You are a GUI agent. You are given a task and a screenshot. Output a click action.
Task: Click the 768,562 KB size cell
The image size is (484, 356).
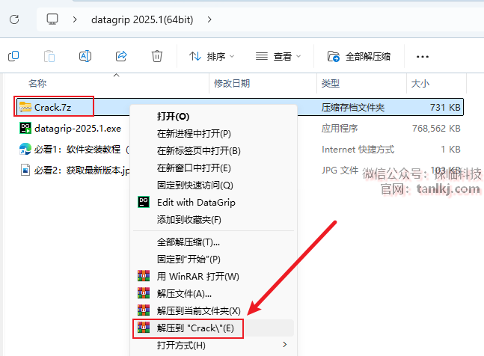(x=436, y=129)
